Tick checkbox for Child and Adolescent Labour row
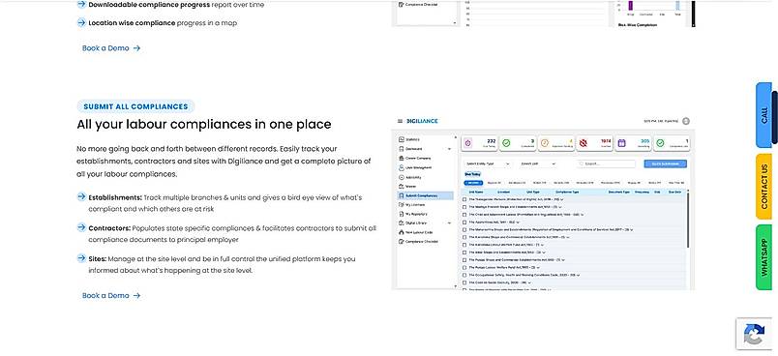This screenshot has width=778, height=356. click(x=464, y=215)
